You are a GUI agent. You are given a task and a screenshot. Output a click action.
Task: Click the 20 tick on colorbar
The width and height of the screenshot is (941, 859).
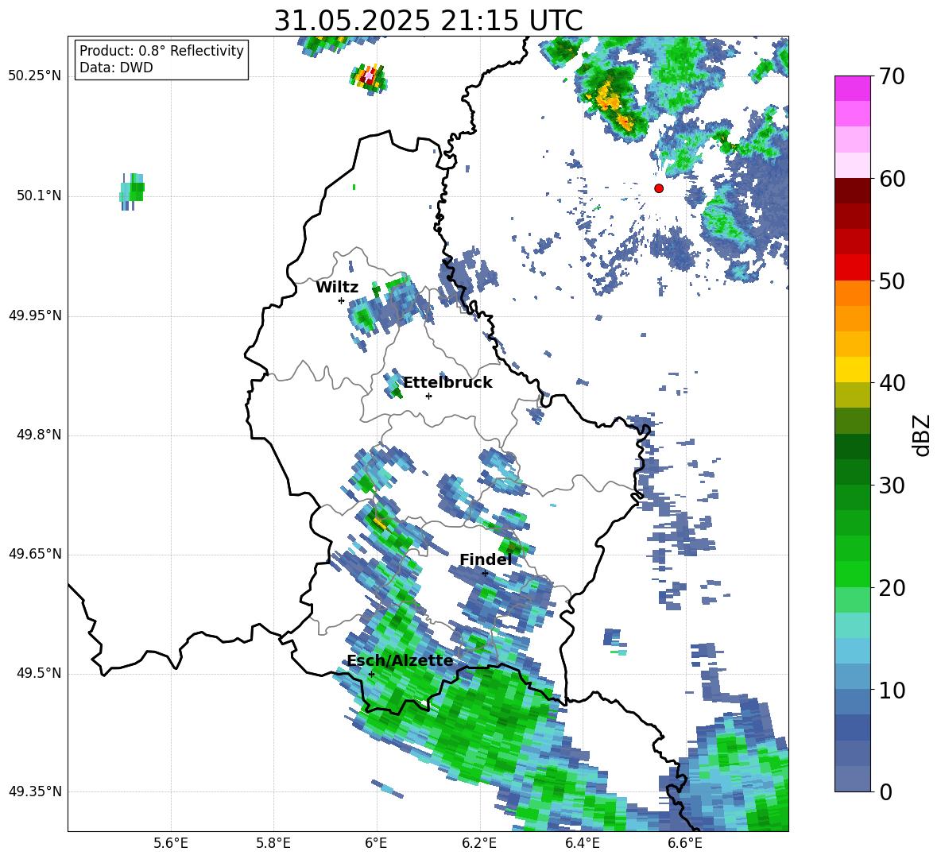tap(892, 588)
